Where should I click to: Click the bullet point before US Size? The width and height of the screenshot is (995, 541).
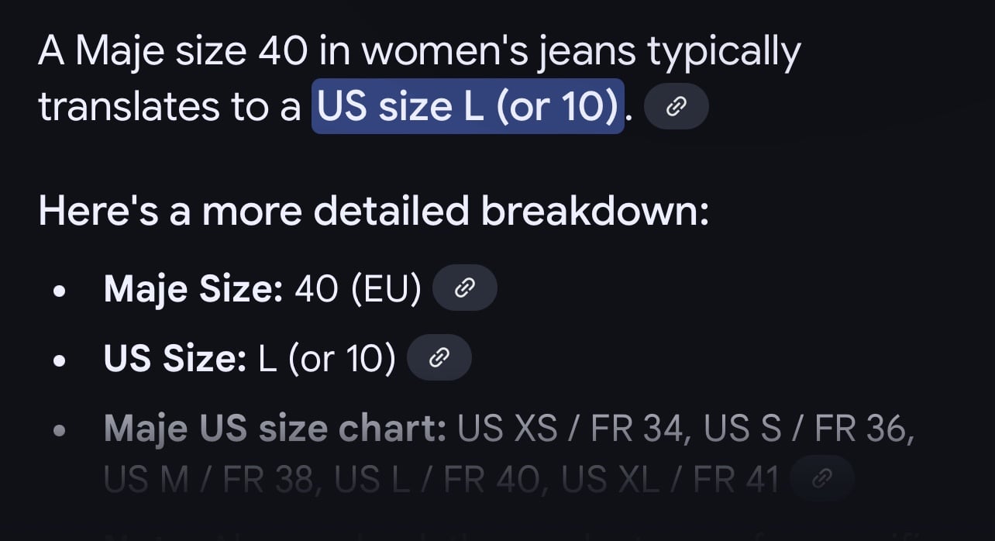tap(60, 360)
